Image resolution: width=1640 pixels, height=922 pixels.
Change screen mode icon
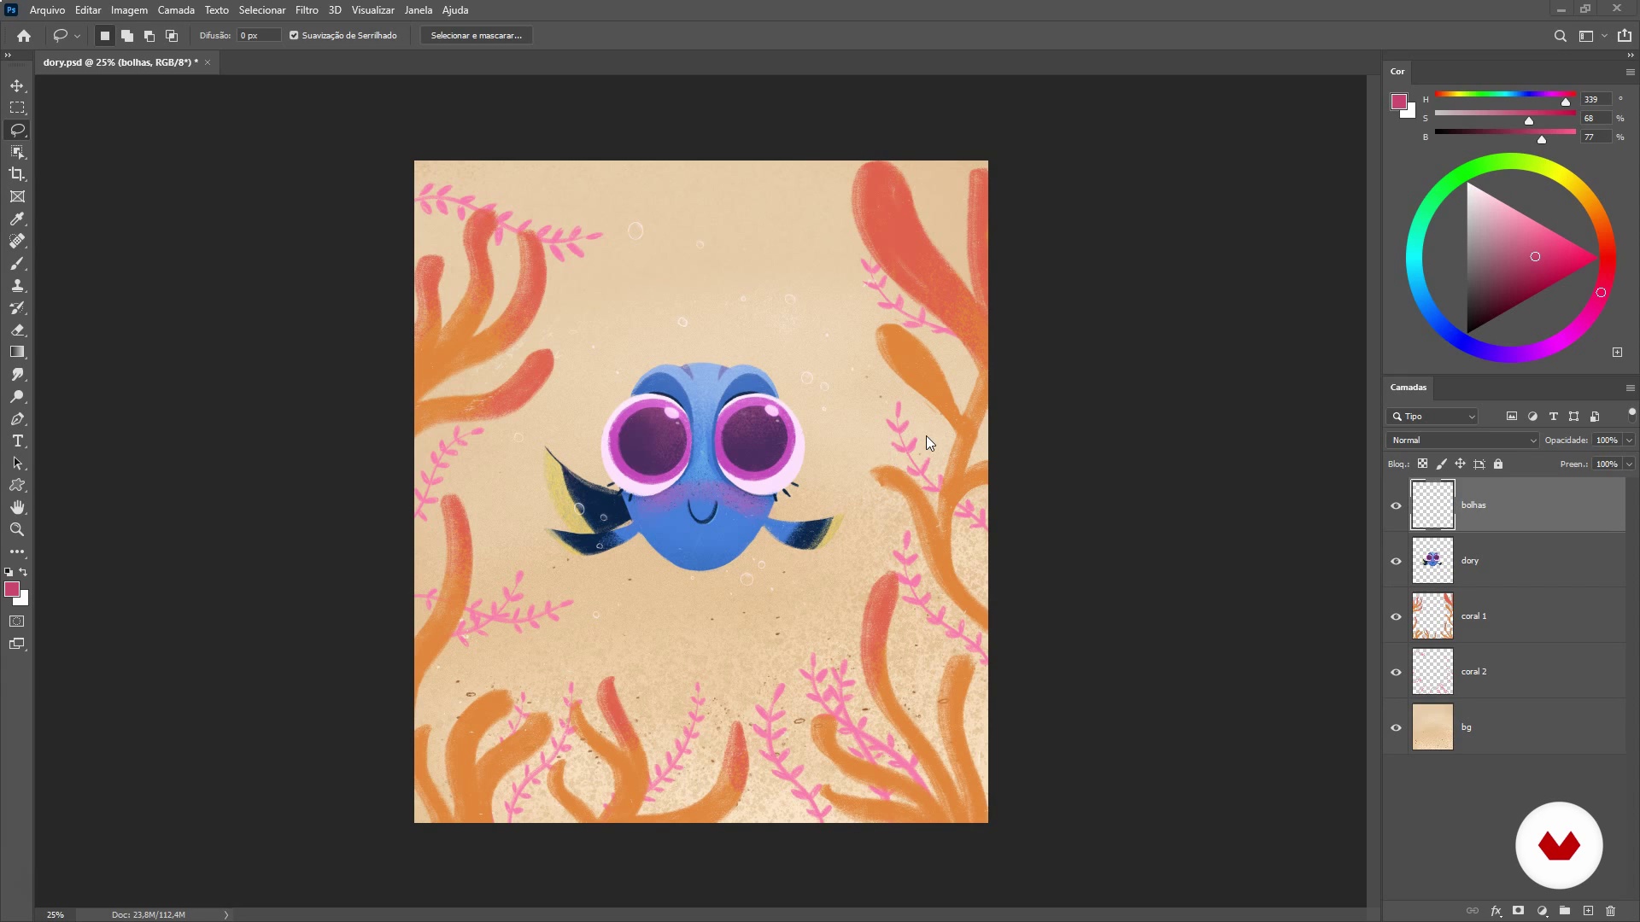pos(17,645)
